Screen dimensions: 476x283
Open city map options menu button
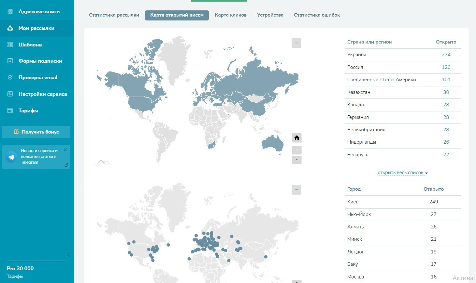(x=296, y=190)
